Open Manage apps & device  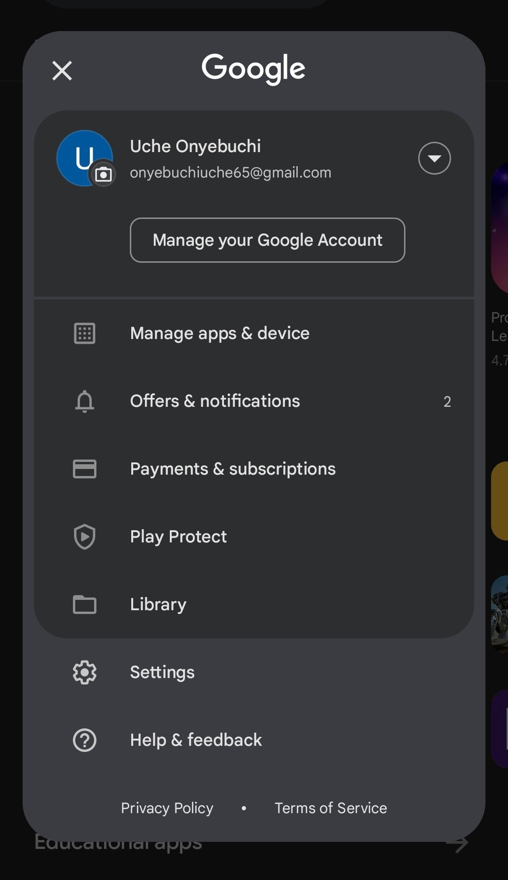pyautogui.click(x=220, y=333)
